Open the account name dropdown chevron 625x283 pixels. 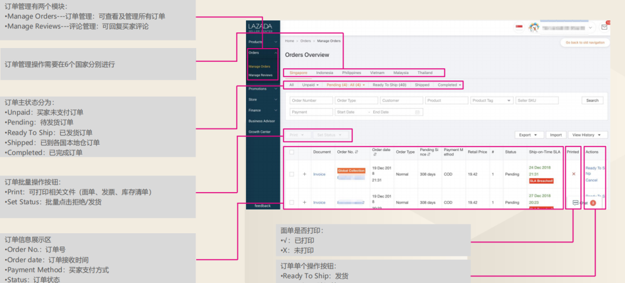tap(590, 28)
